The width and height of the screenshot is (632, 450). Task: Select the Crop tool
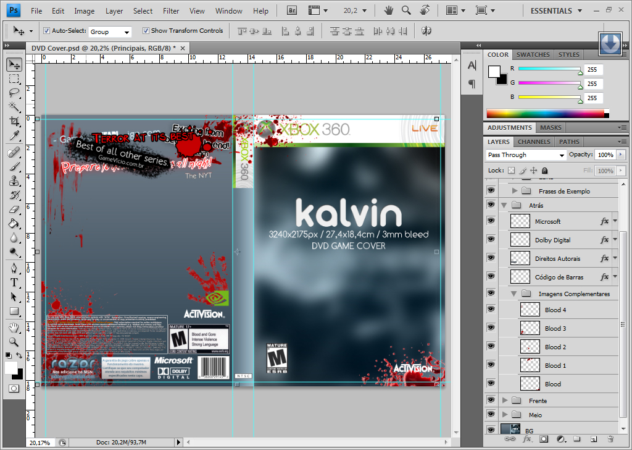point(14,121)
